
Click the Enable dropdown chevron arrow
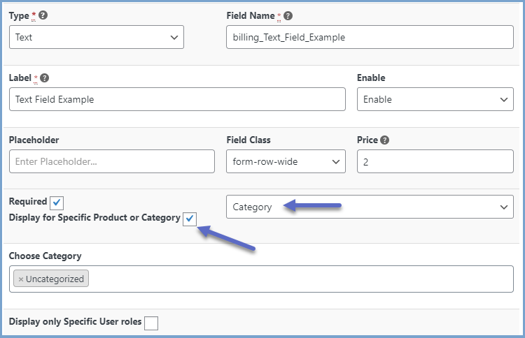(x=504, y=99)
